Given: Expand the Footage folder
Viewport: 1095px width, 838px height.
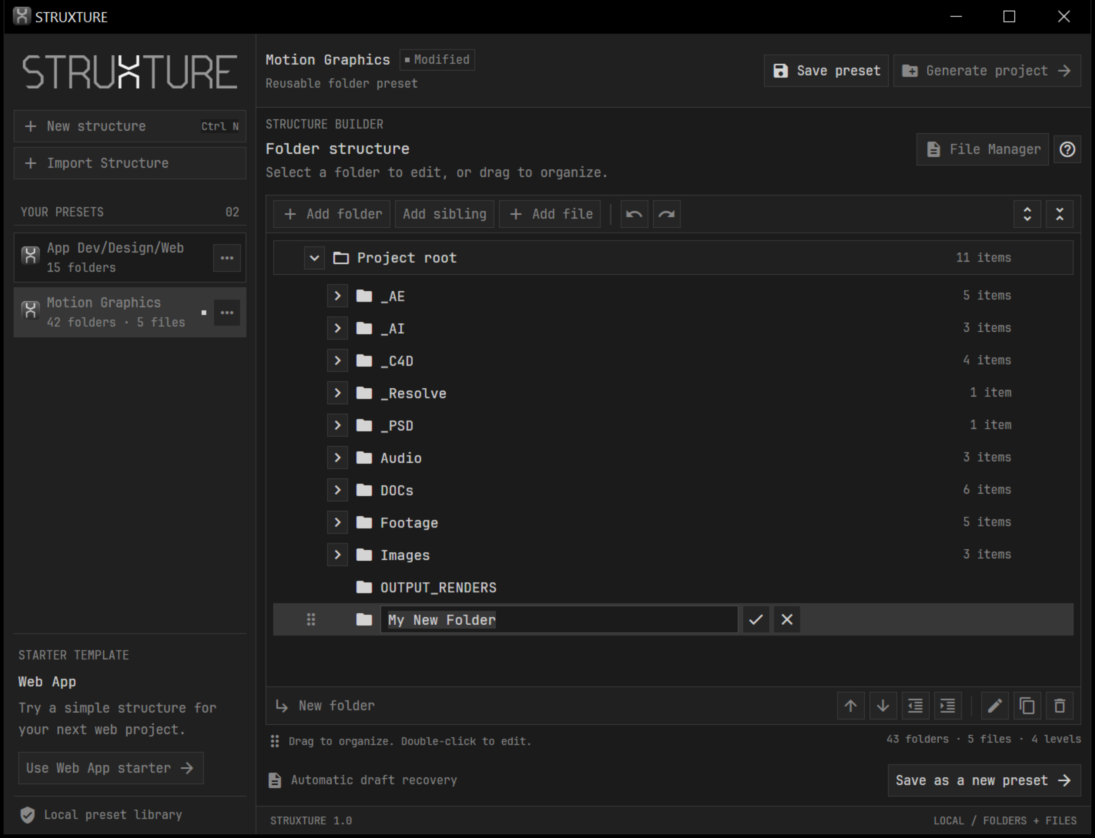Looking at the screenshot, I should pyautogui.click(x=337, y=522).
